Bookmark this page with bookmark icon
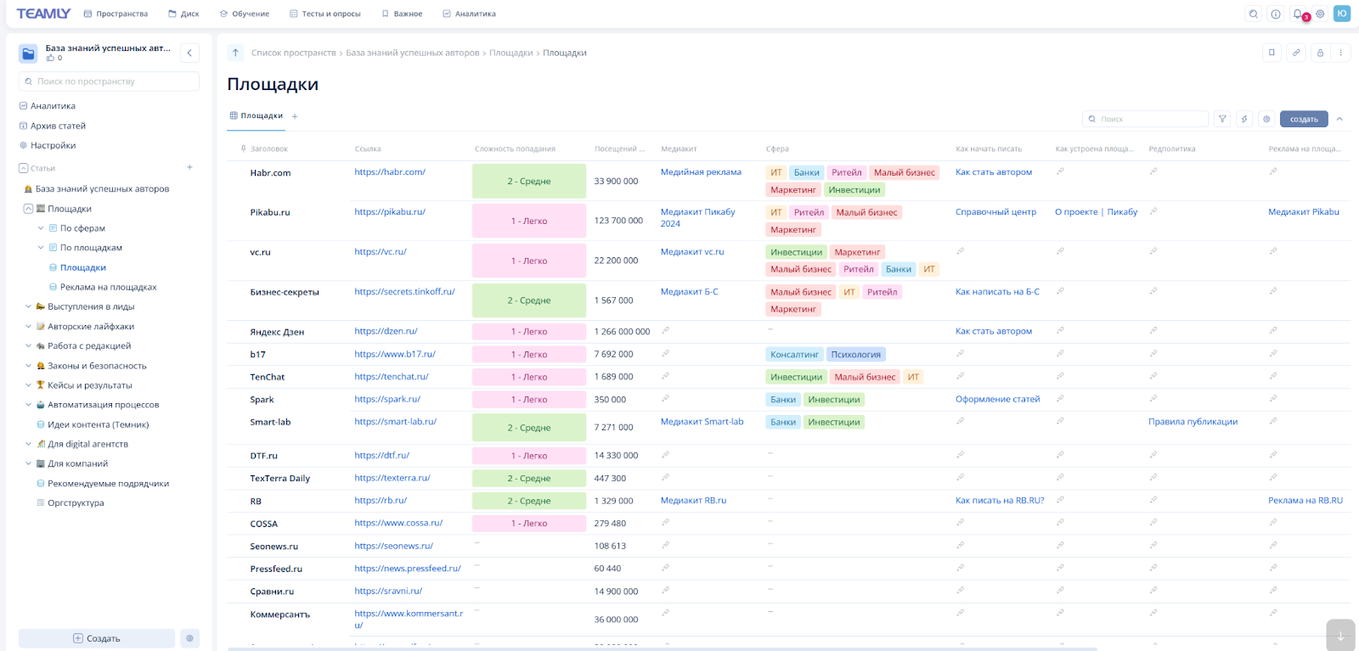The height and width of the screenshot is (651, 1359). click(1272, 53)
